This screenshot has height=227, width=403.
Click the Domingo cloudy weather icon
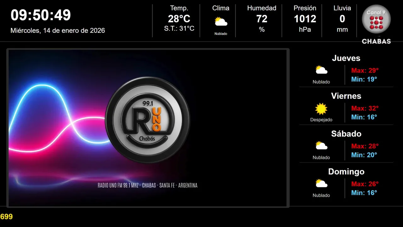pos(321,183)
